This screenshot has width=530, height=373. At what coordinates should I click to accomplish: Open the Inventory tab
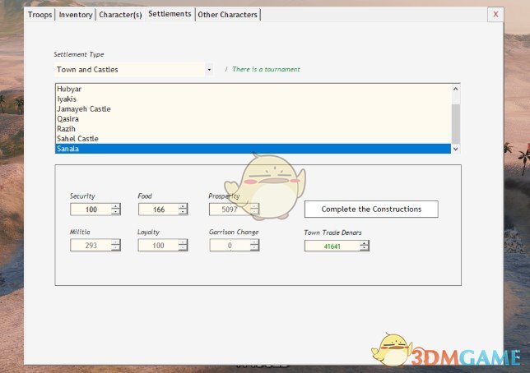pos(76,15)
